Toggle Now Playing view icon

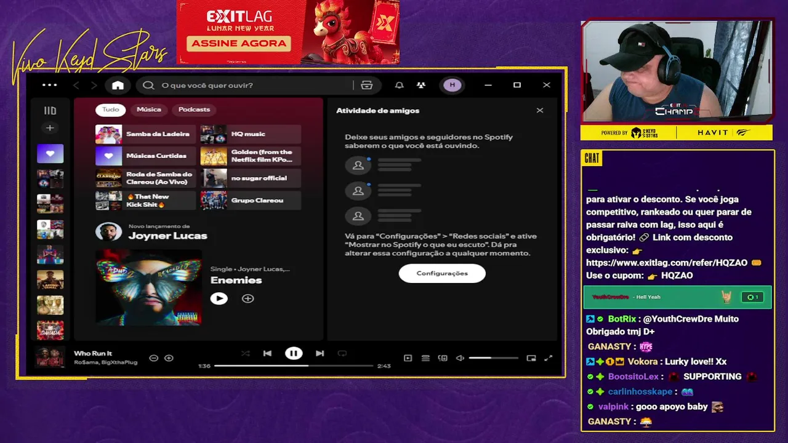[x=408, y=358]
